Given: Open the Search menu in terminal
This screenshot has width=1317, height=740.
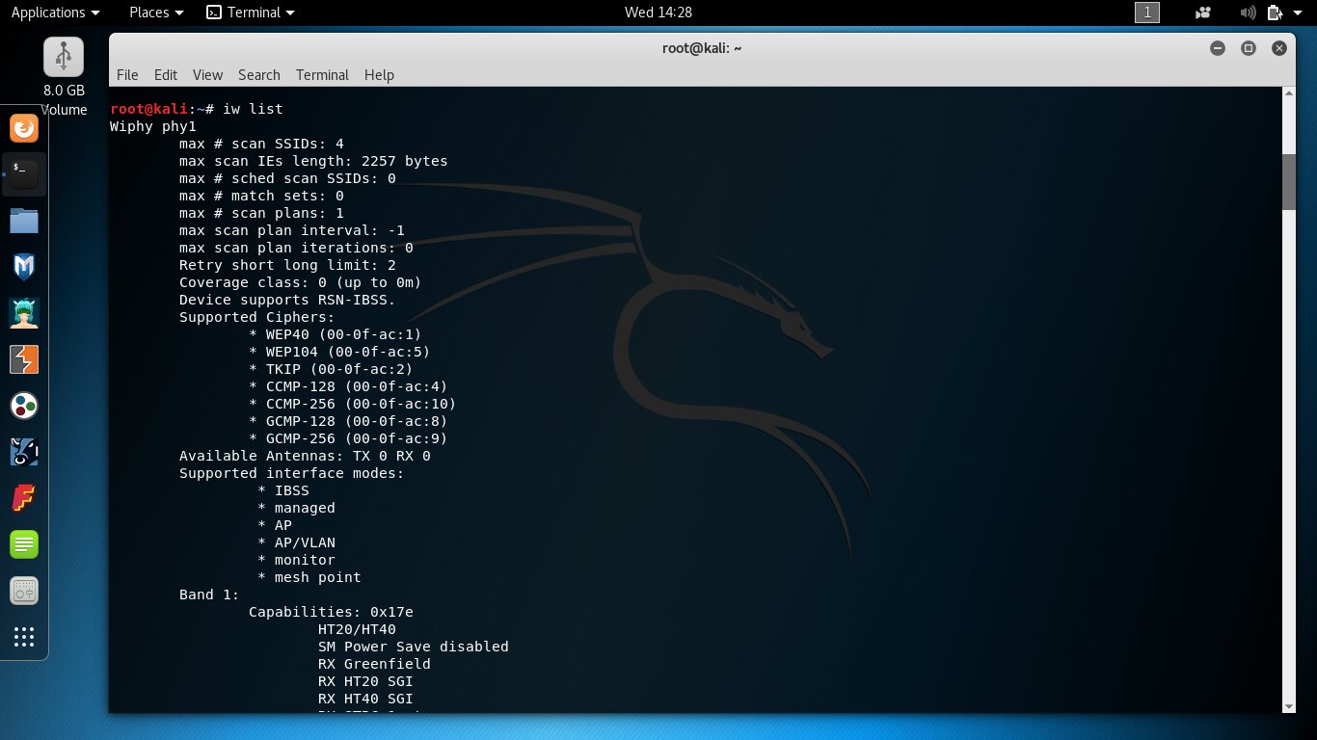Looking at the screenshot, I should [x=258, y=75].
